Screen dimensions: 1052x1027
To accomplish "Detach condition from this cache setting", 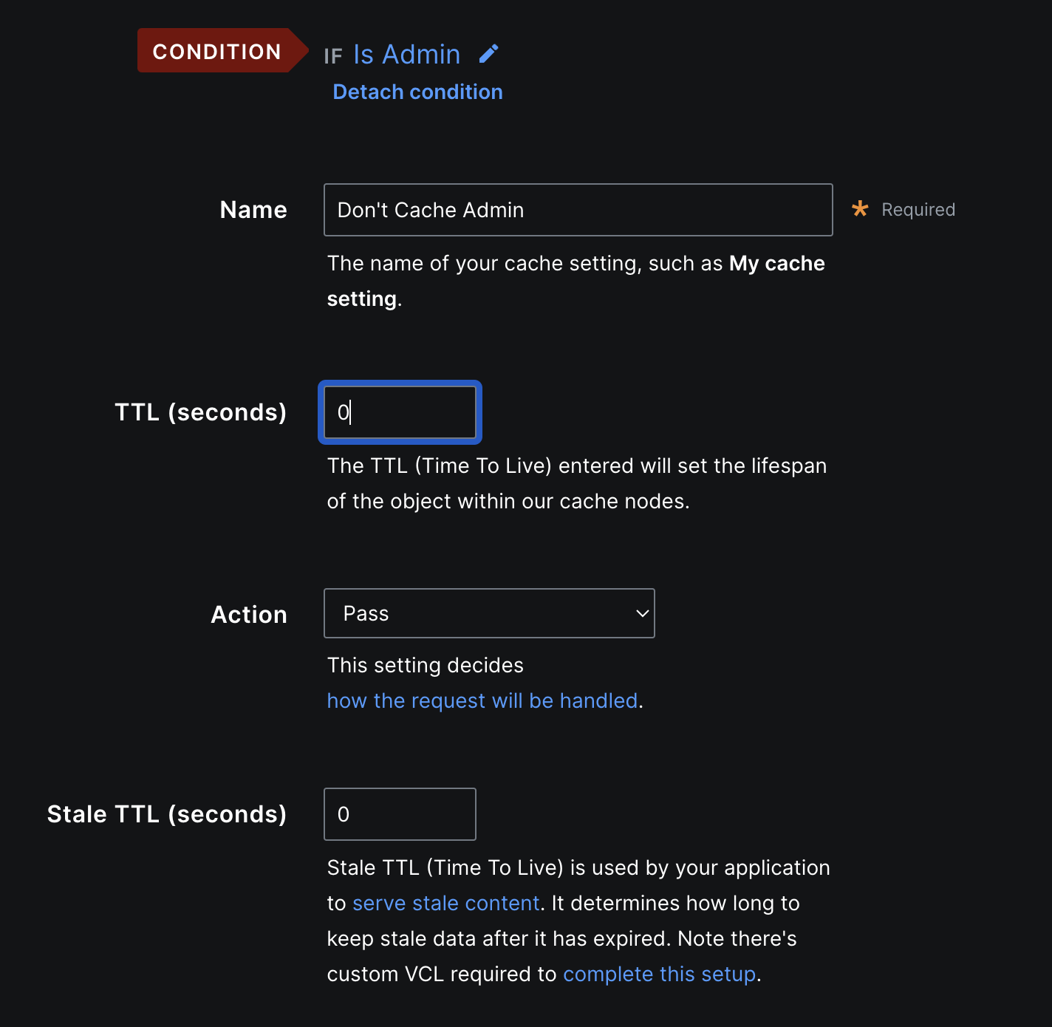I will coord(417,92).
